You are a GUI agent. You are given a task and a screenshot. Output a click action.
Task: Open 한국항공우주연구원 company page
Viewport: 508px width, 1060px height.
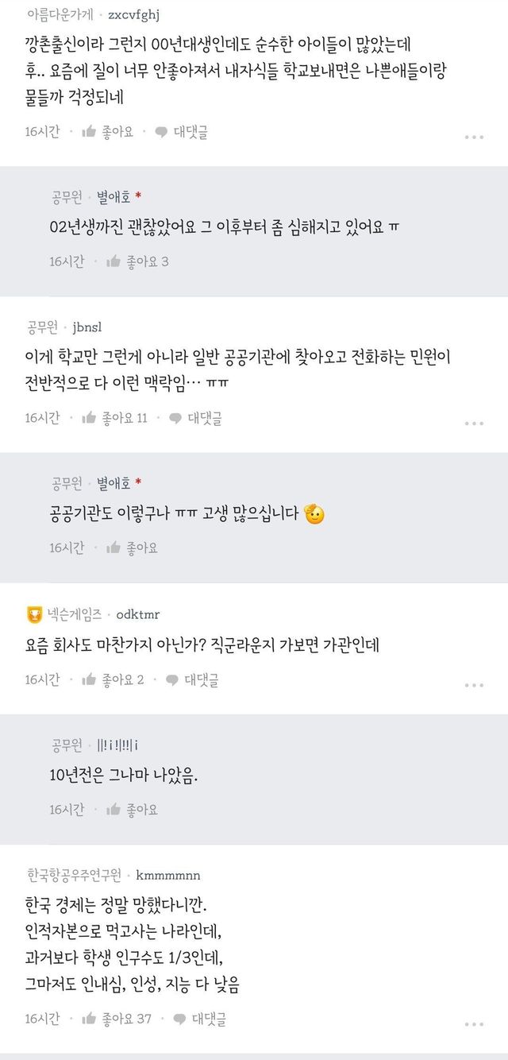[73, 876]
